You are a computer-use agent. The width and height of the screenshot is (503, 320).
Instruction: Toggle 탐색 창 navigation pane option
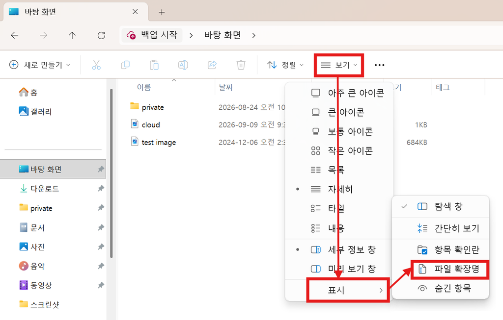click(441, 206)
